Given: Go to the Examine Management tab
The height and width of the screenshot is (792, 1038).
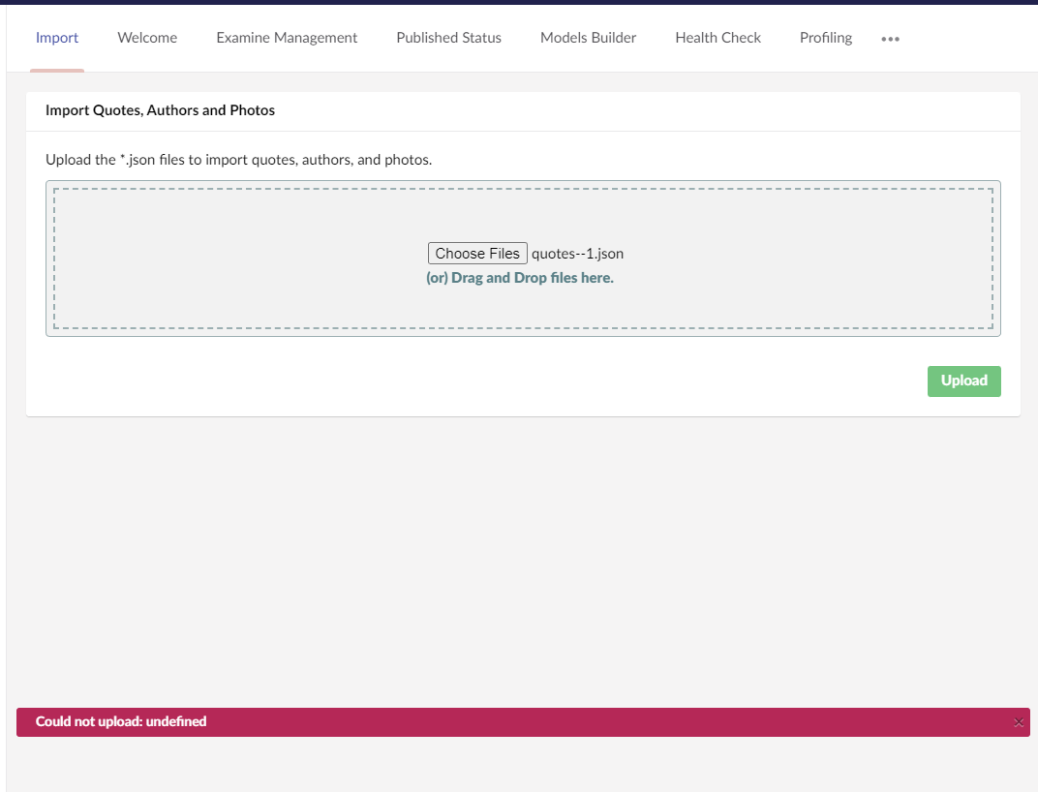Looking at the screenshot, I should click(287, 38).
